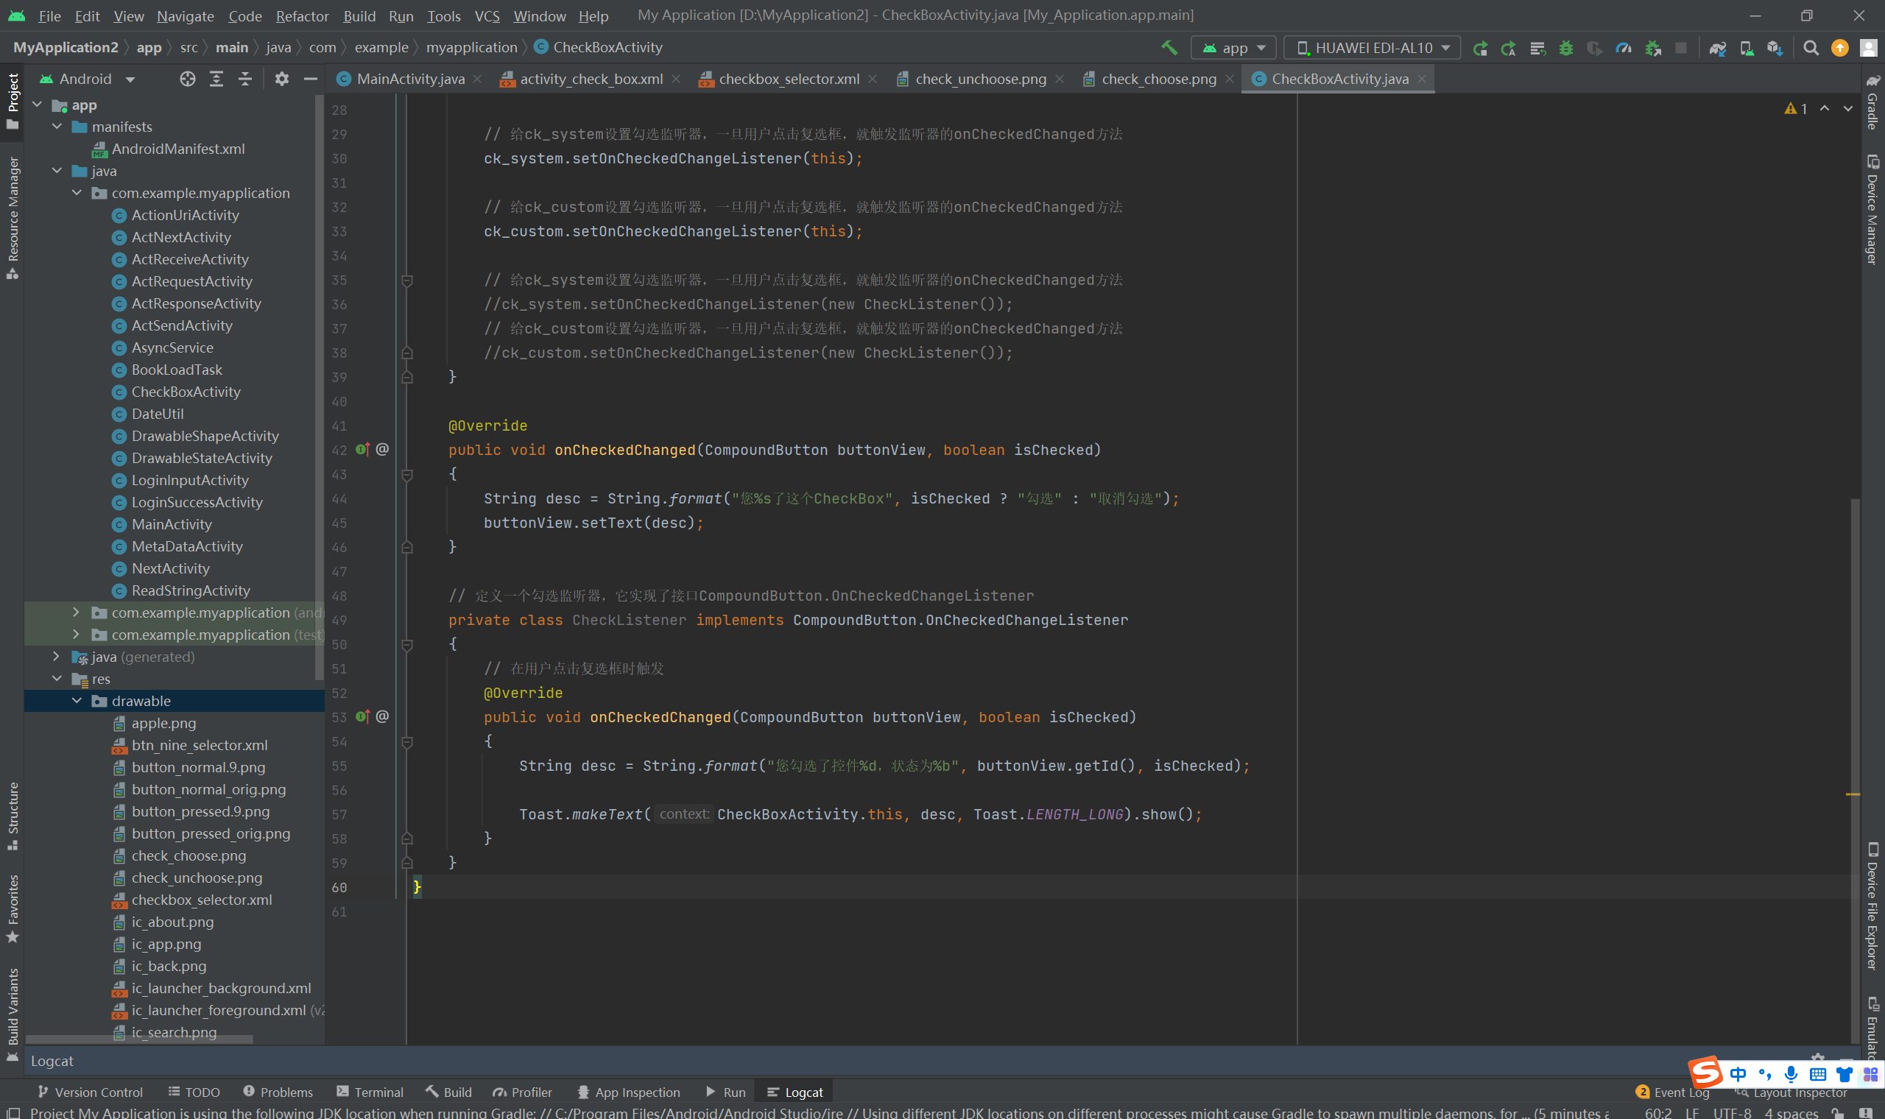Image resolution: width=1885 pixels, height=1119 pixels.
Task: Open the app run configuration dropdown
Action: (x=1233, y=49)
